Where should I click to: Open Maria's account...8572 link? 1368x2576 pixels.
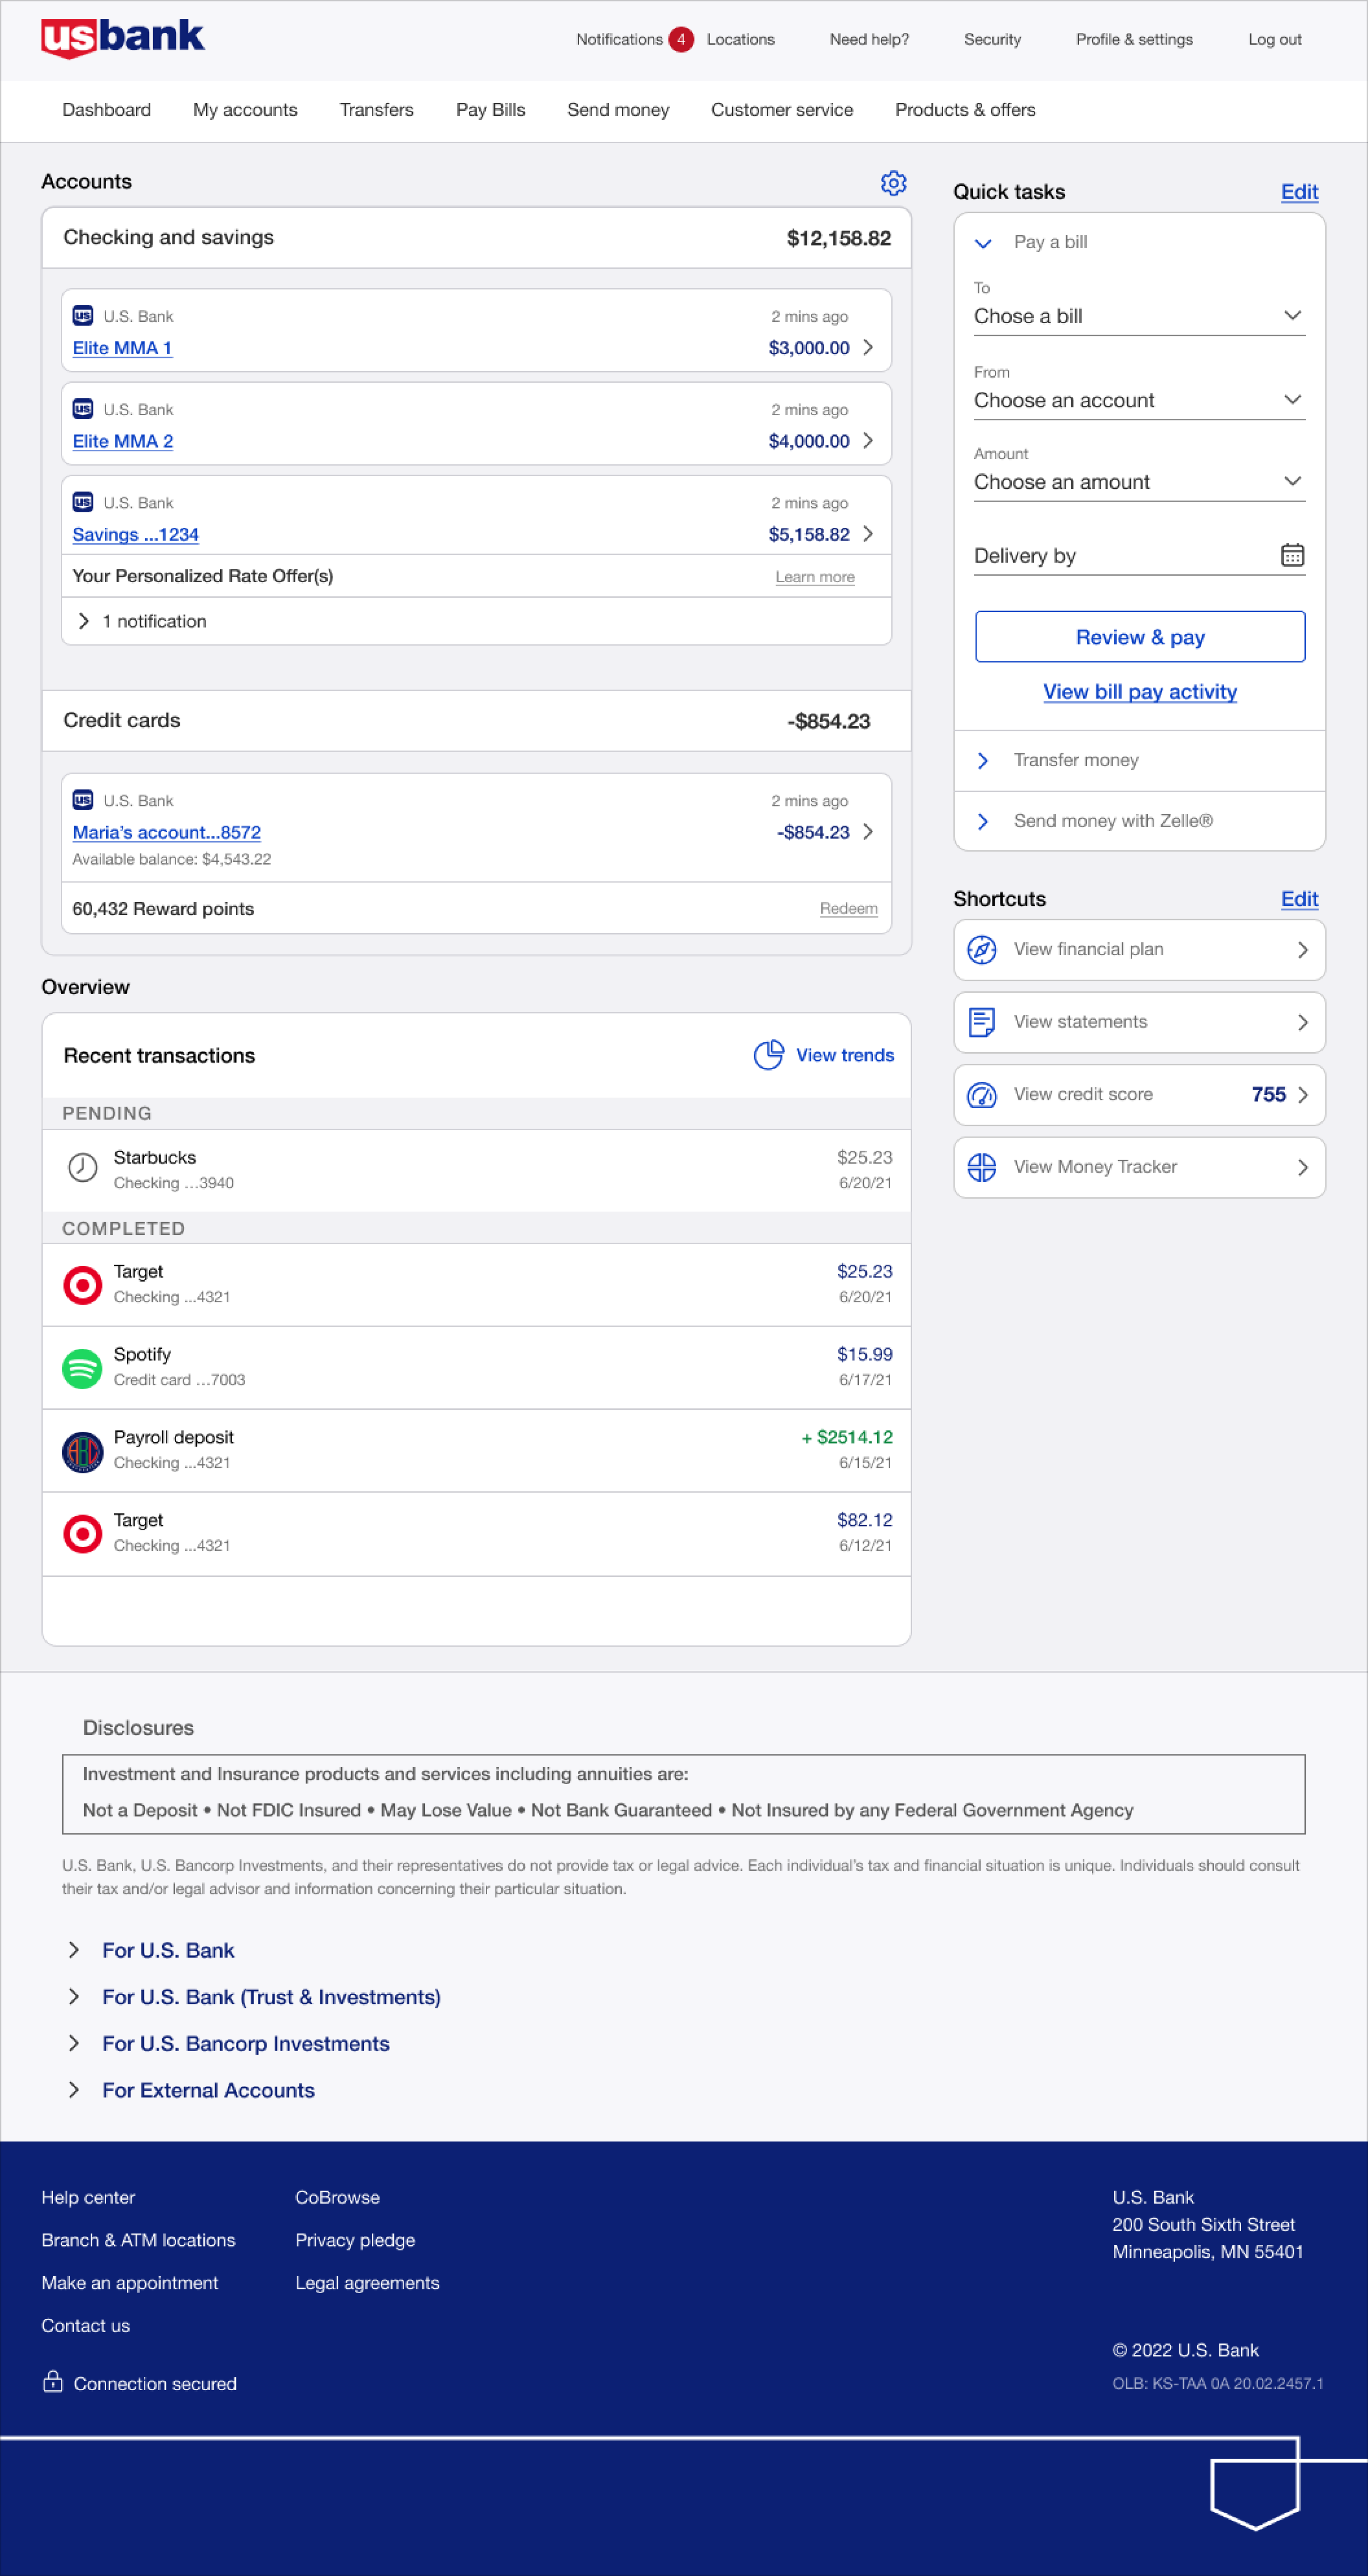click(166, 833)
